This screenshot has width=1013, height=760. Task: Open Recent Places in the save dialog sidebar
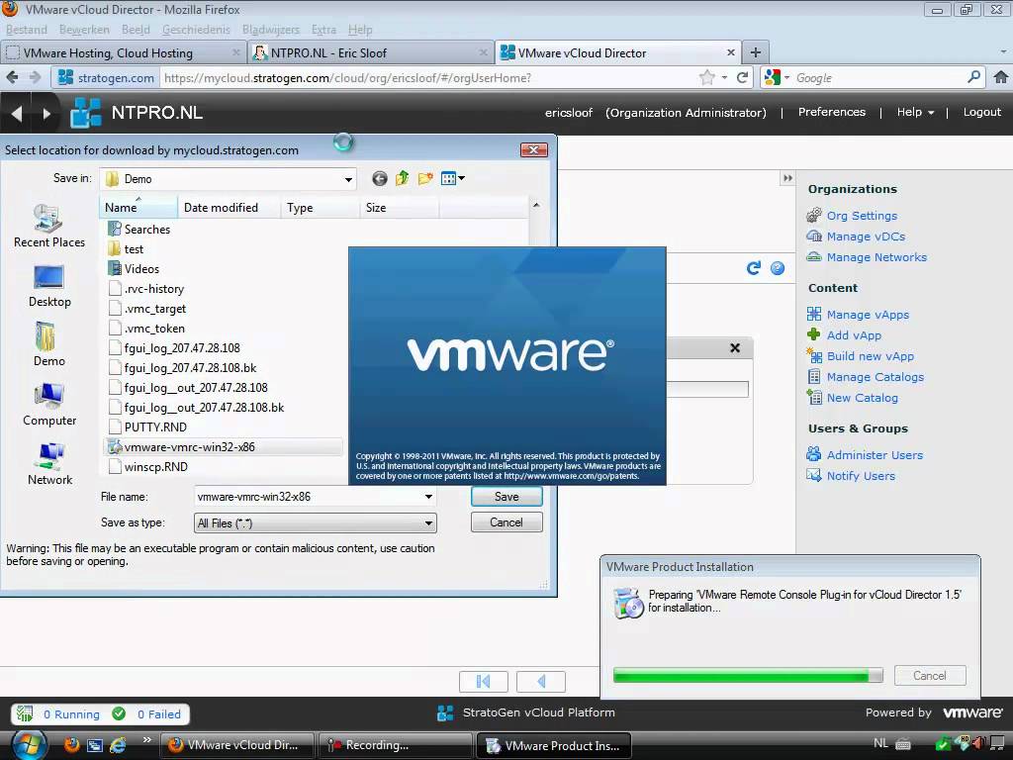tap(49, 226)
